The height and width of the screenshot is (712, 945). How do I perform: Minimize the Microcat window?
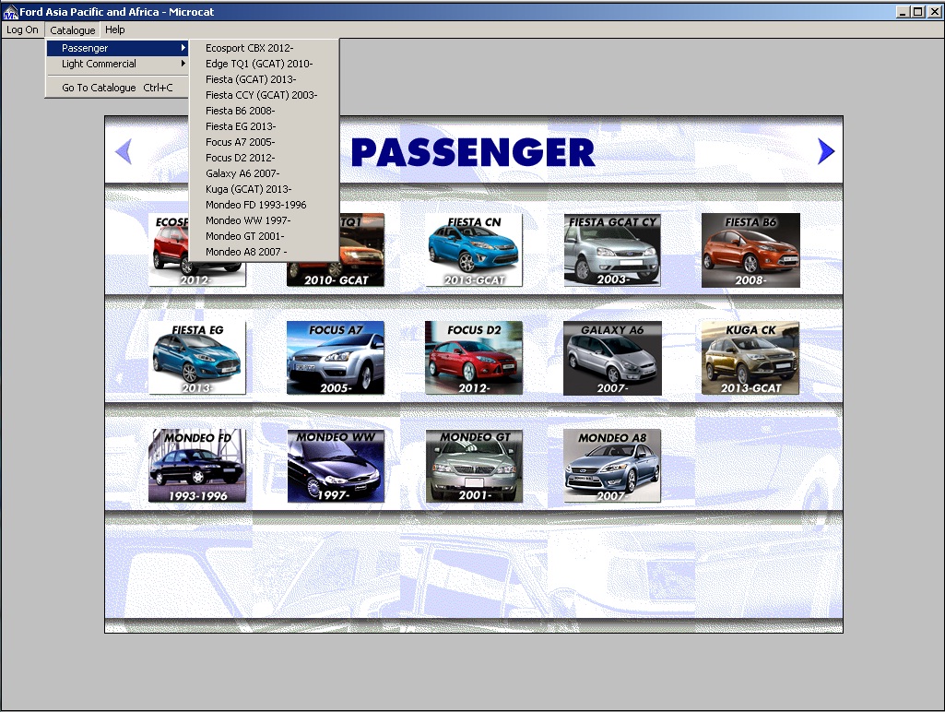pos(903,11)
